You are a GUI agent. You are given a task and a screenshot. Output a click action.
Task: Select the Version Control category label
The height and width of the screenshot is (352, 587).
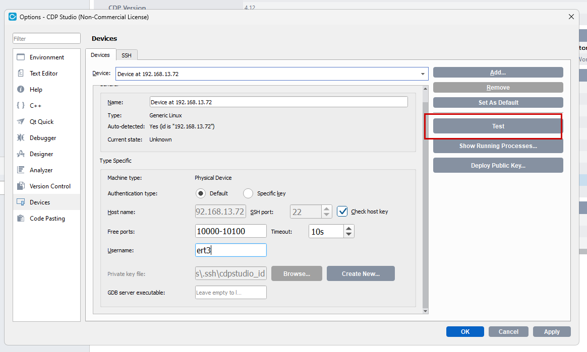(50, 186)
